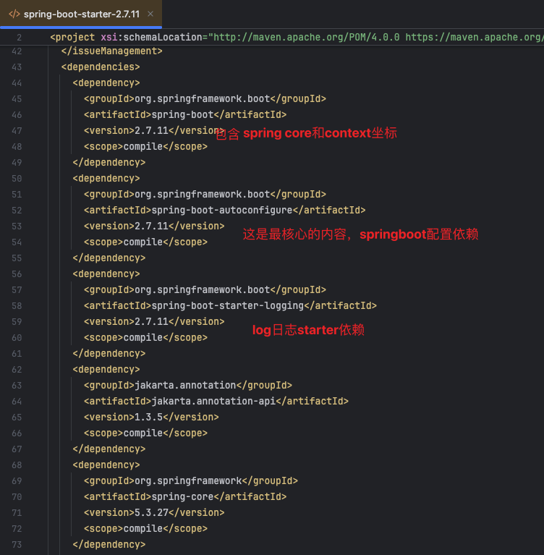Click the closing issueManagement tag
Viewport: 544px width, 555px height.
(112, 51)
